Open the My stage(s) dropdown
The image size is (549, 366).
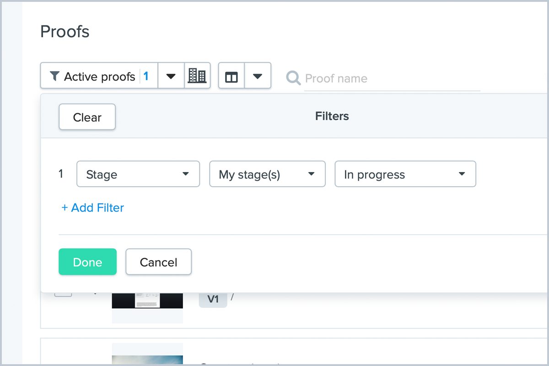click(x=267, y=174)
